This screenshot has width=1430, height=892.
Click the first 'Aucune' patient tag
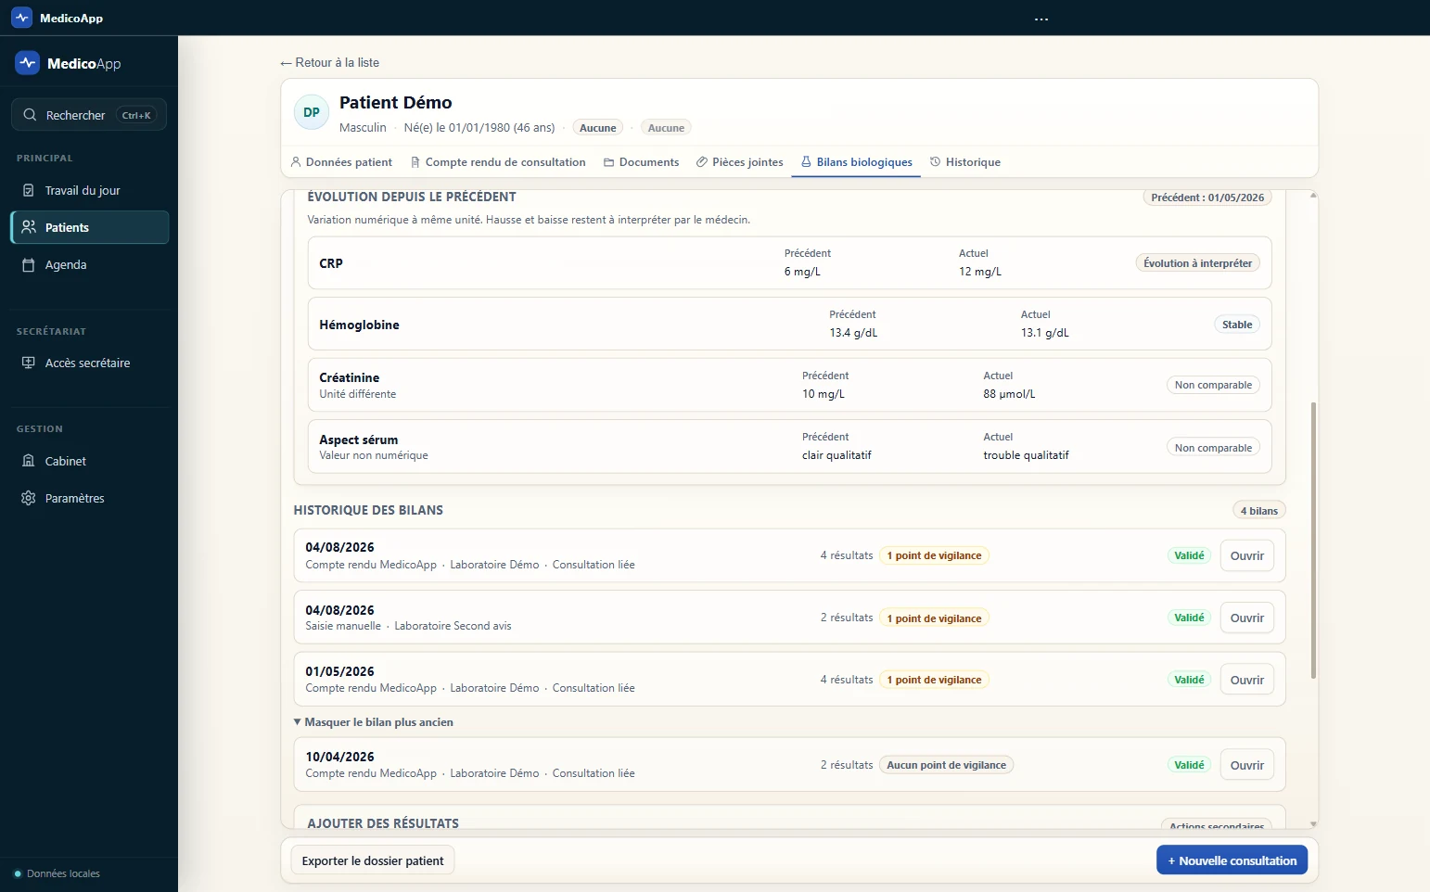pyautogui.click(x=598, y=128)
